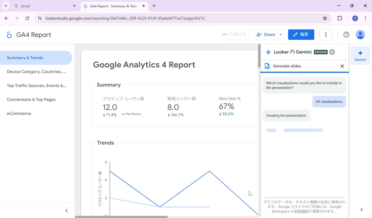Image resolution: width=372 pixels, height=218 pixels.
Task: Select the eCommerce report page
Action: tap(19, 113)
